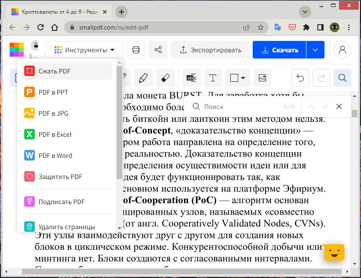Undo the last edit
Image resolution: width=361 pixels, height=278 pixels.
click(x=300, y=78)
